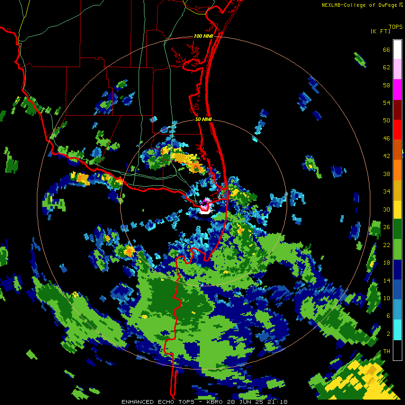
Task: Click the bright red swatch between 50 and 46
Action: 397,130
